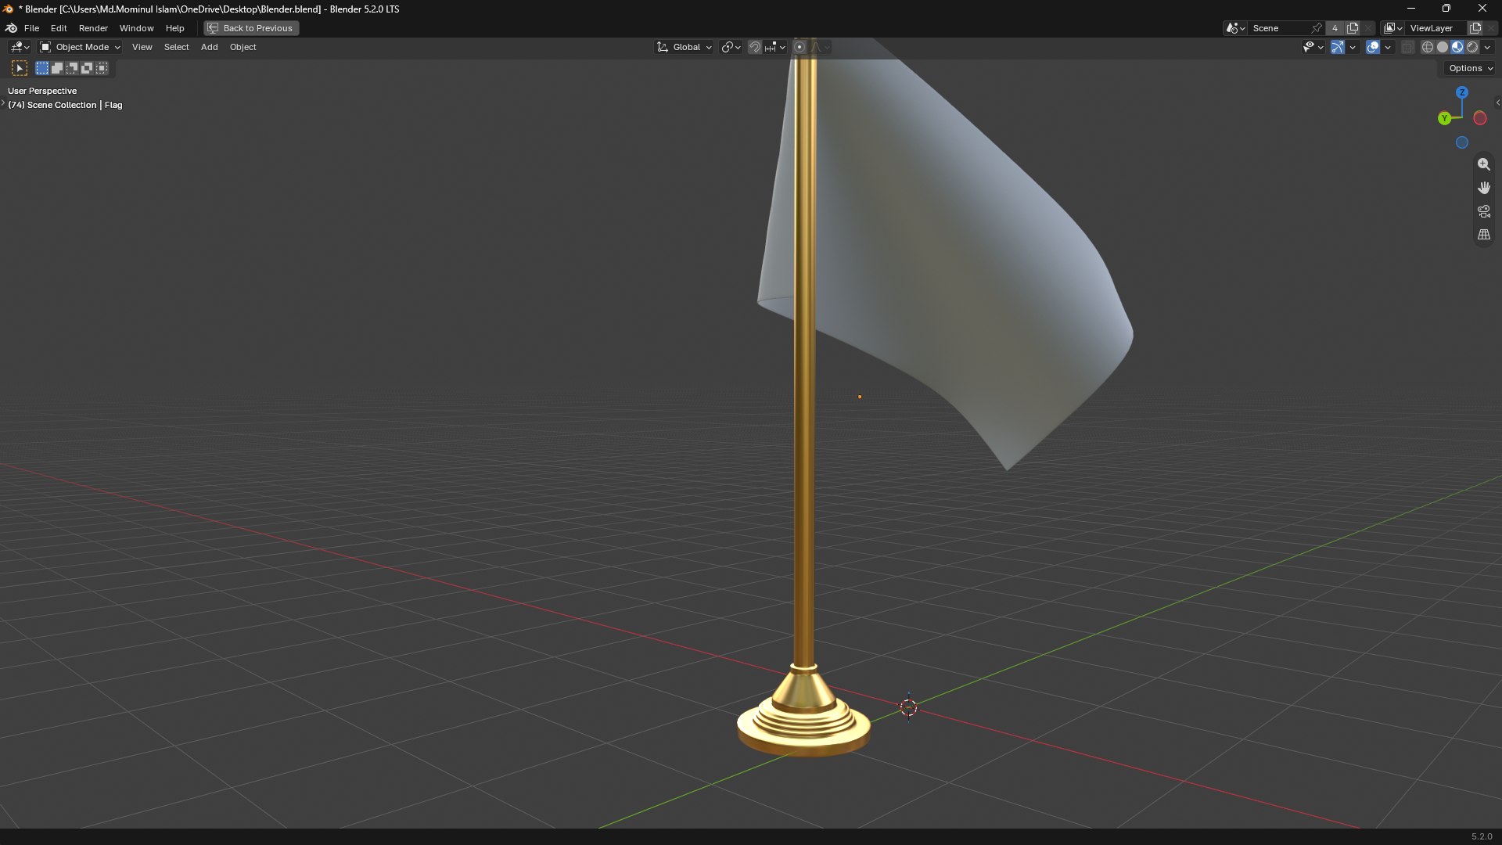Switch to material preview shading
Image resolution: width=1502 pixels, height=845 pixels.
pos(1457,47)
